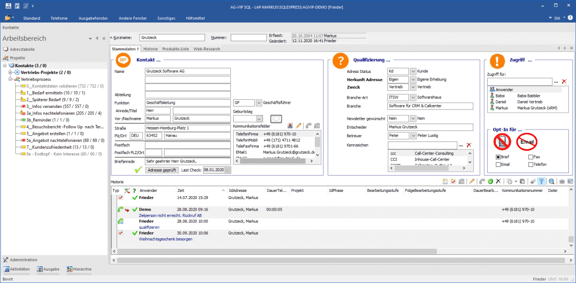576x283 pixels.
Task: Enable the Telefon opt-in checkbox
Action: click(x=530, y=165)
